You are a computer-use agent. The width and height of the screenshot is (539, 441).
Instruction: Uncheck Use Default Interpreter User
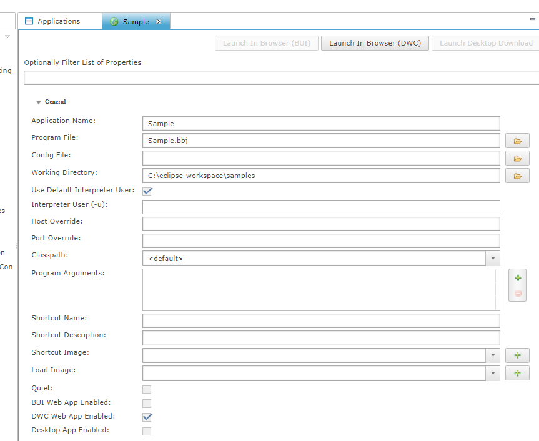click(147, 191)
